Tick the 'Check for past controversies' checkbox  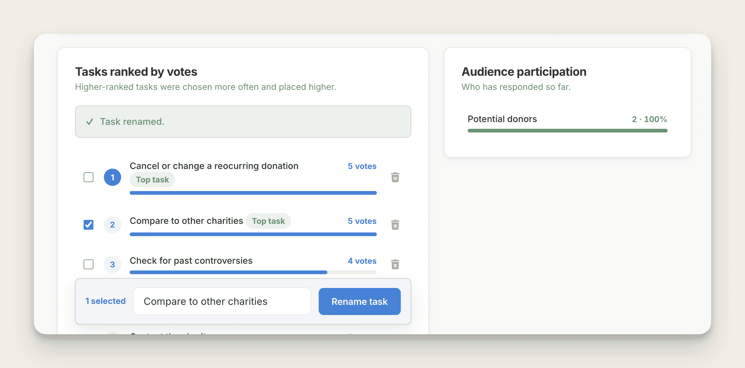tap(89, 264)
